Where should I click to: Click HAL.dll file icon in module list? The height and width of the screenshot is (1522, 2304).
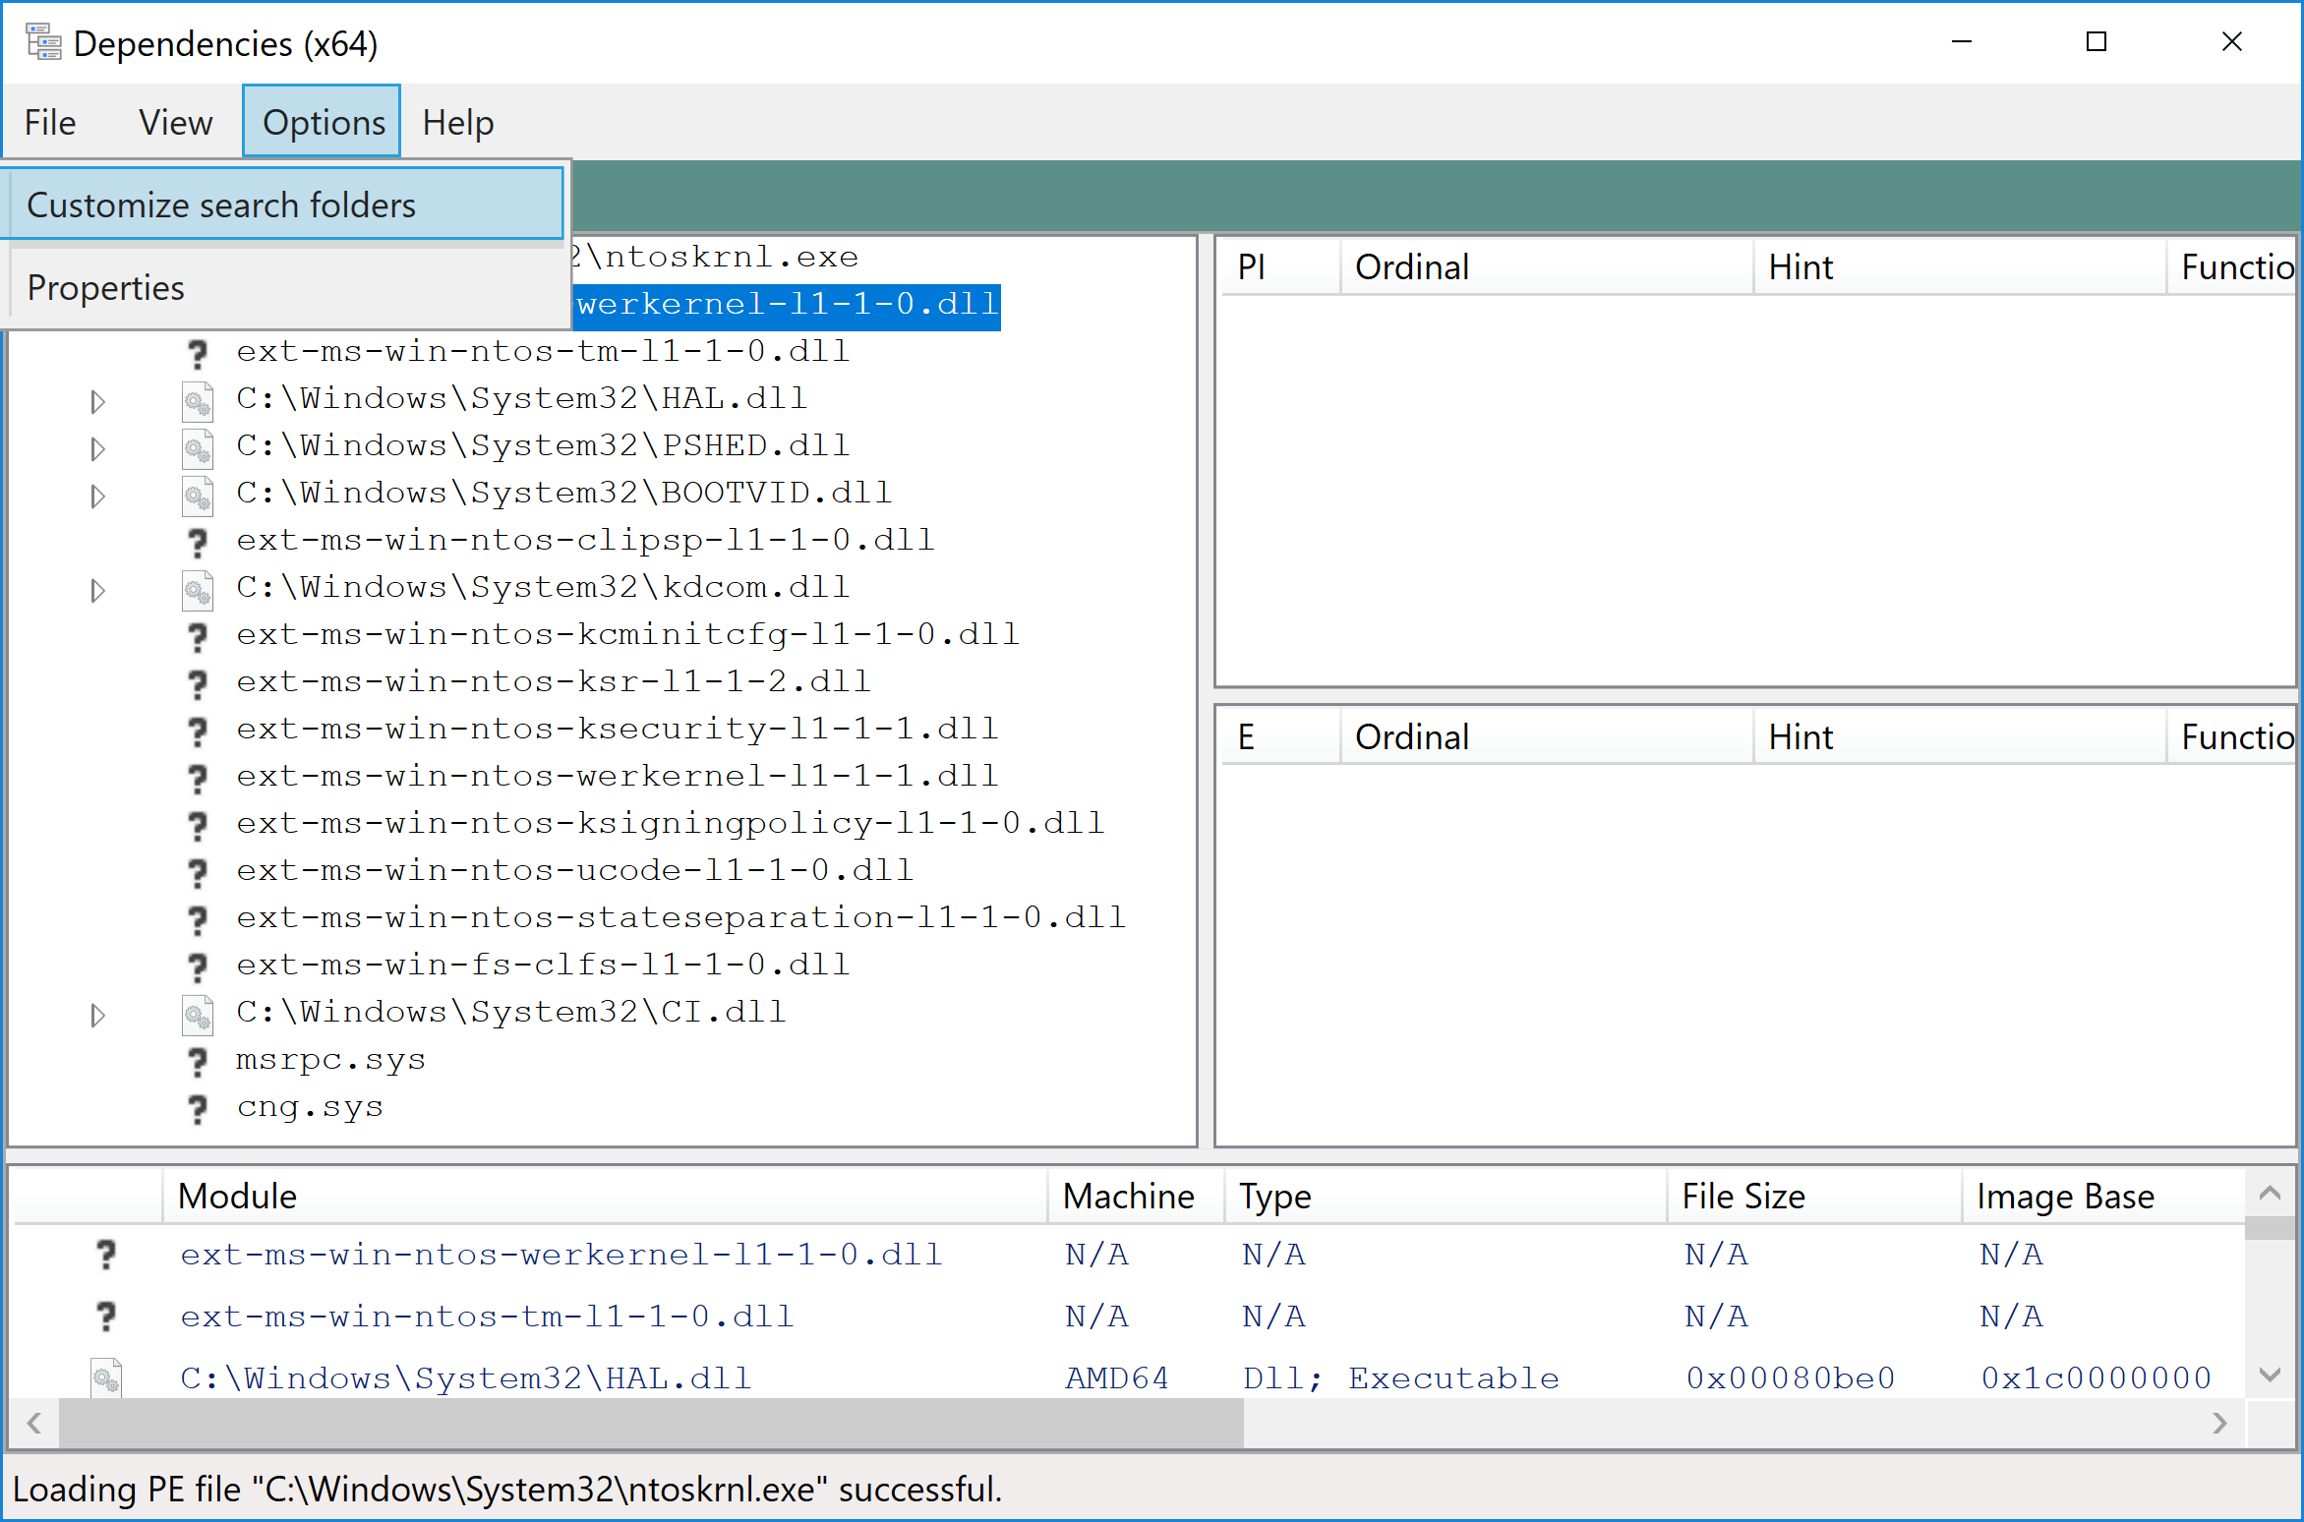tap(105, 1377)
